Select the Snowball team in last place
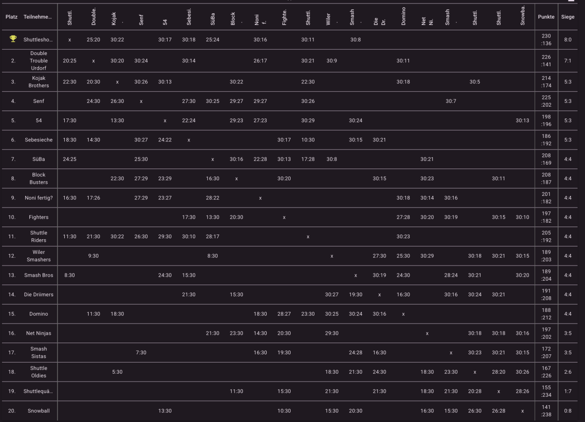Screen dimensions: 585x422 [x=39, y=411]
